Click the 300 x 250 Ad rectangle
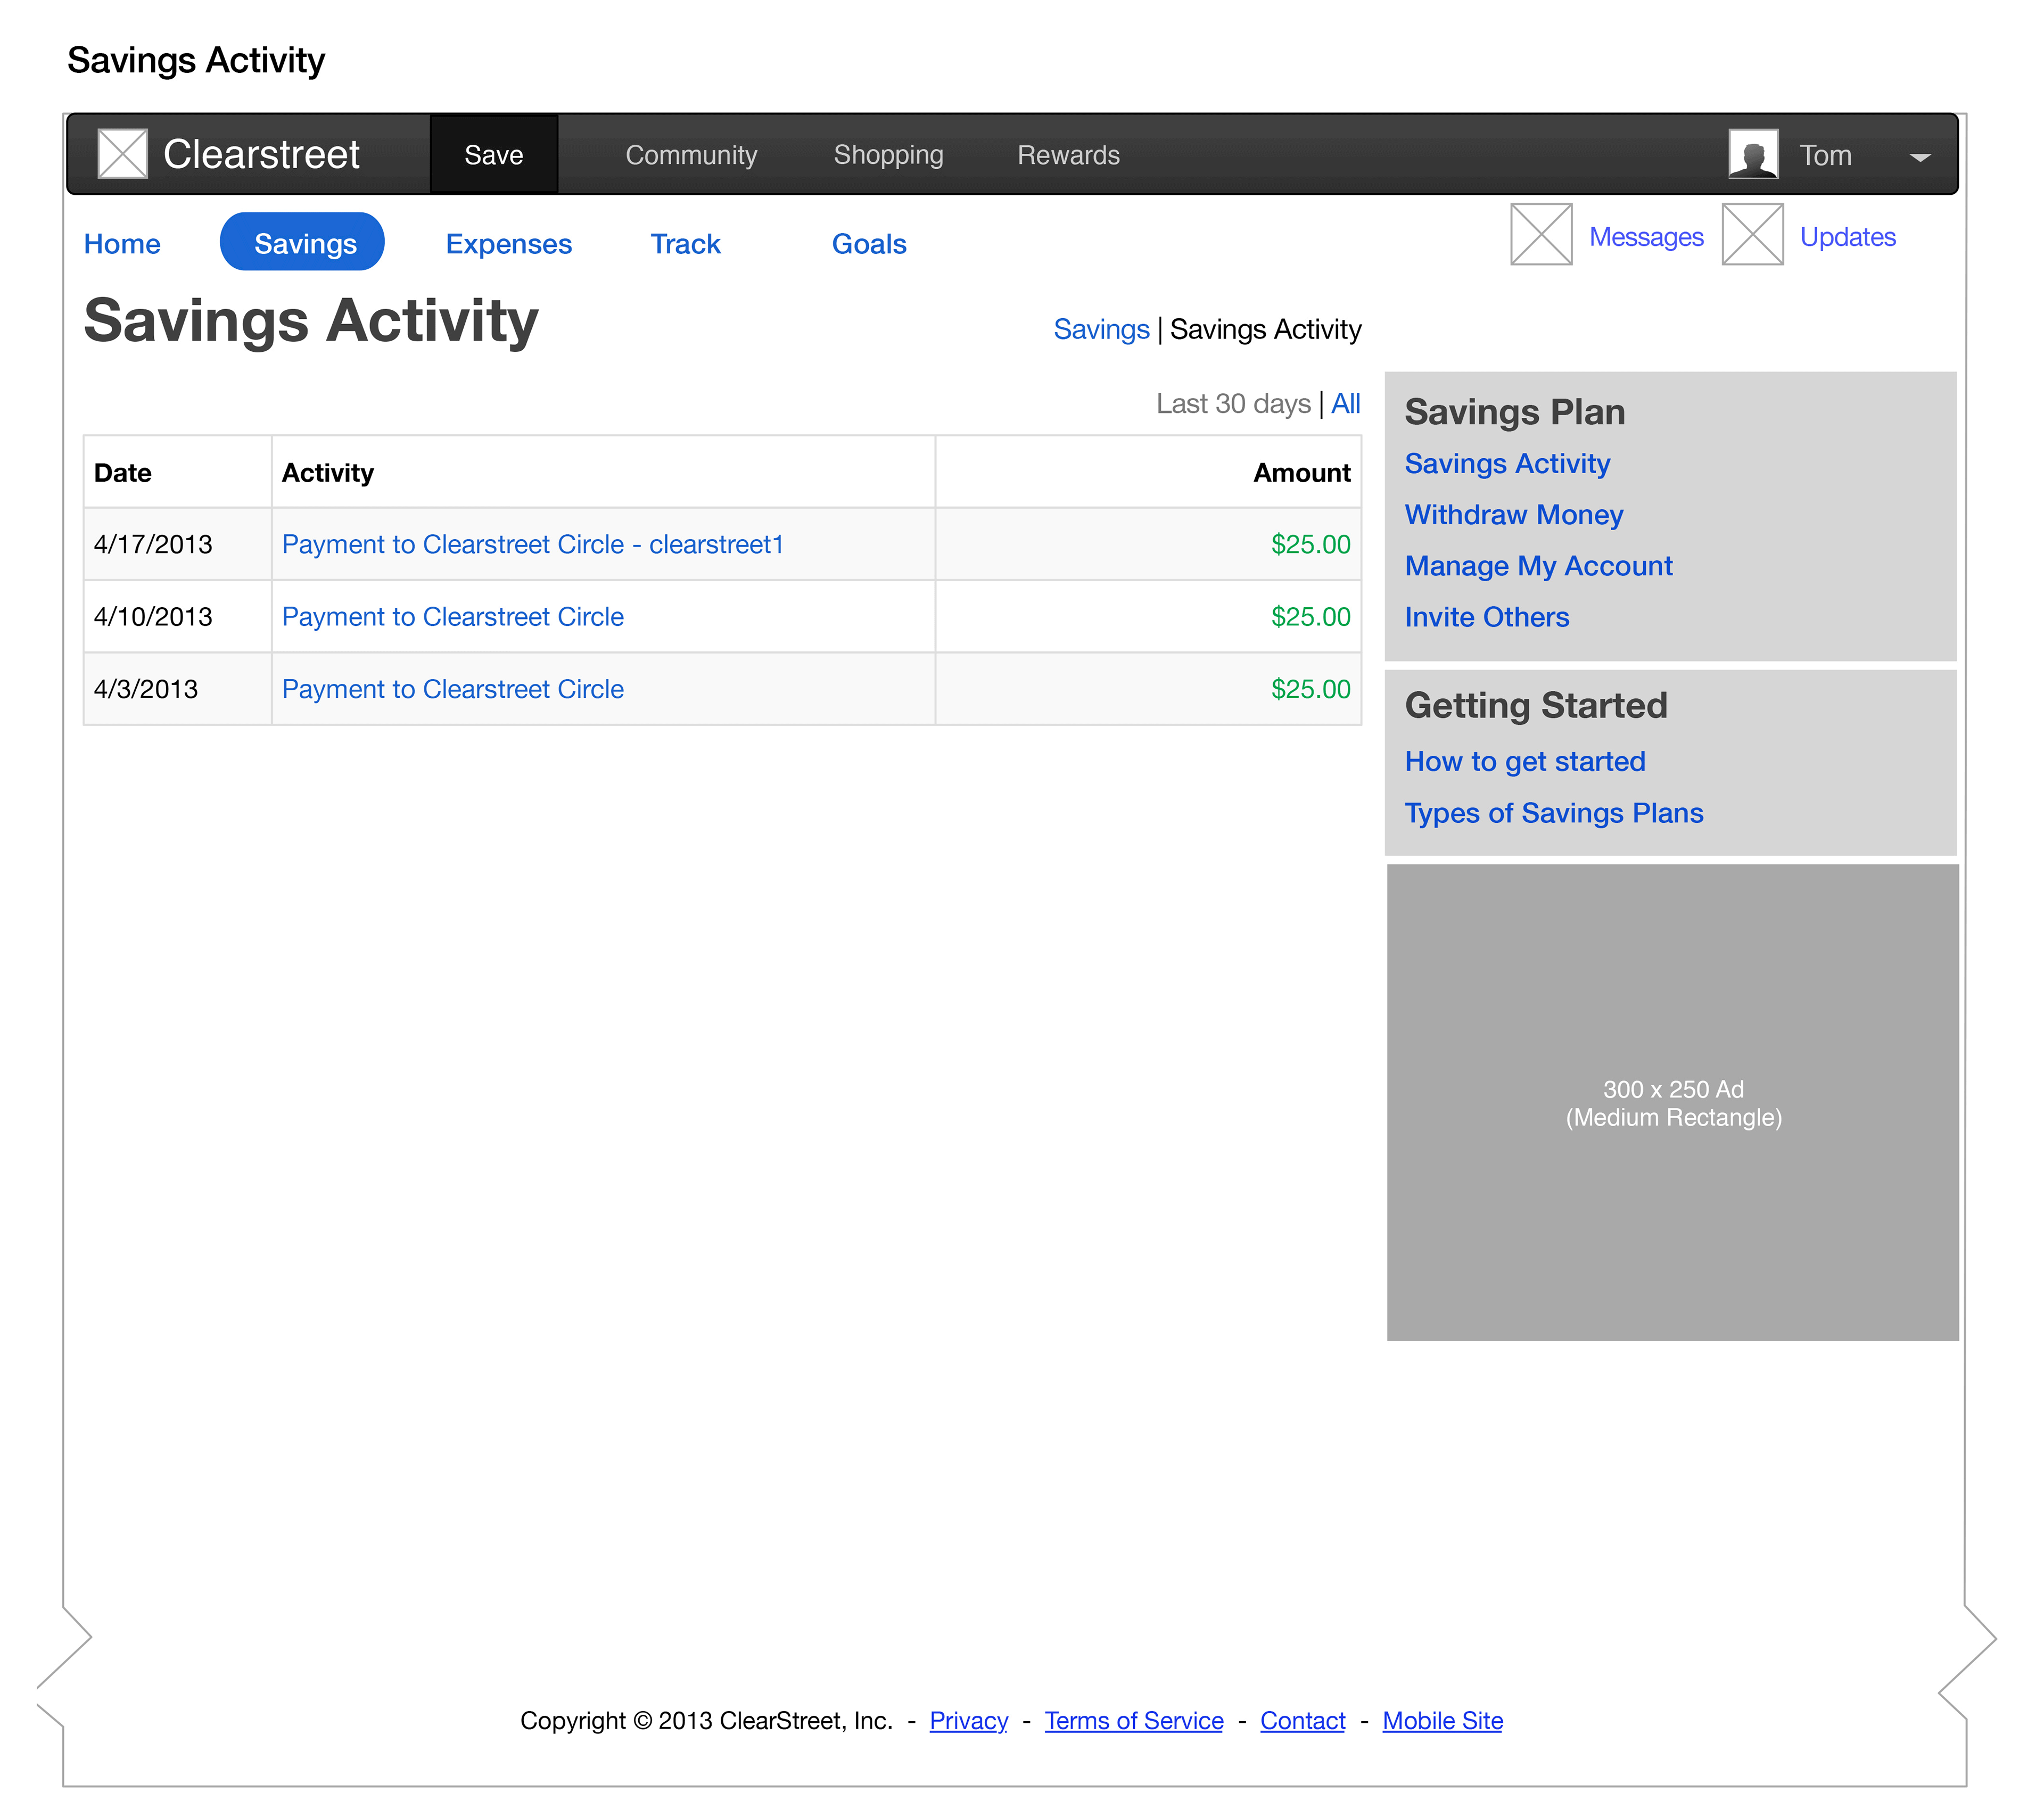The height and width of the screenshot is (1809, 2044). tap(1672, 1102)
